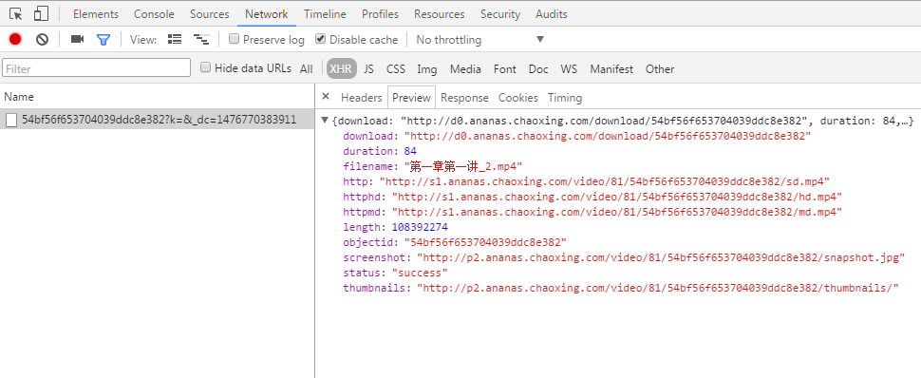Filter requests by CSS

[396, 68]
